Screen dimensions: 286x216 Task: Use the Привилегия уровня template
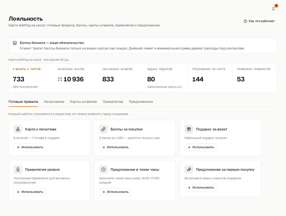pyautogui.click(x=30, y=192)
